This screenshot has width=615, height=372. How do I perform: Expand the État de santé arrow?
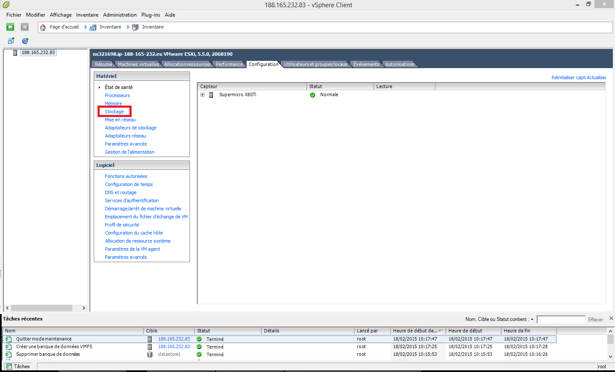[99, 87]
